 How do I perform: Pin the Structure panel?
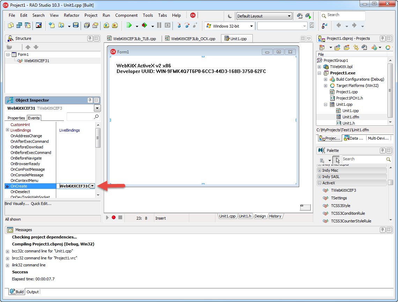pyautogui.click(x=90, y=38)
